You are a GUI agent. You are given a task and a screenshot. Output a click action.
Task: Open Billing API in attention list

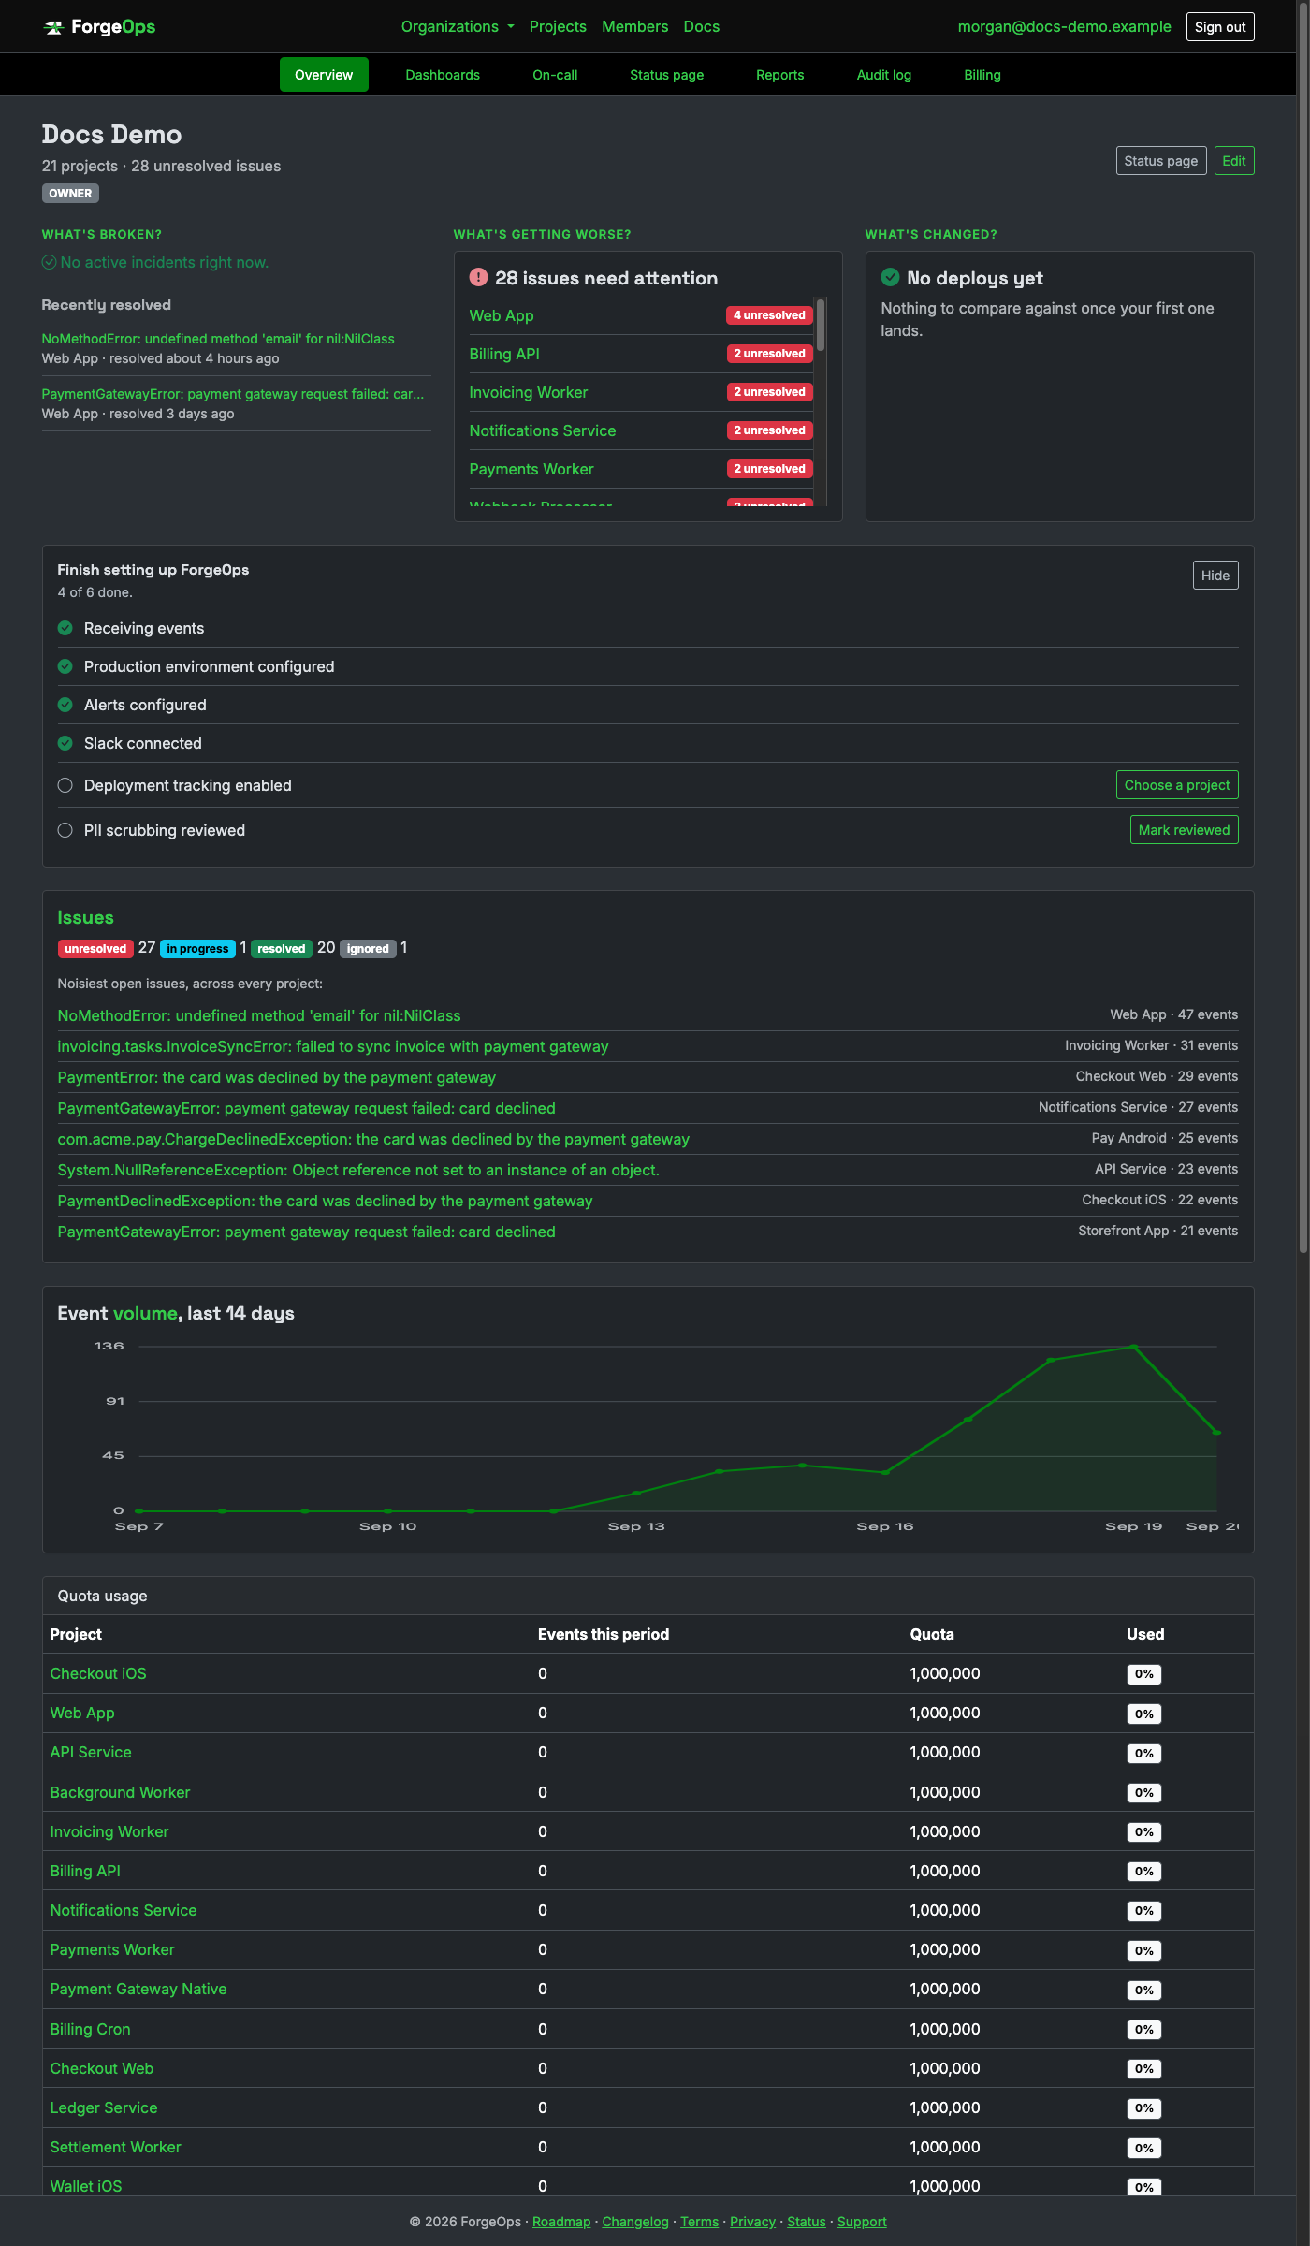[x=504, y=354]
